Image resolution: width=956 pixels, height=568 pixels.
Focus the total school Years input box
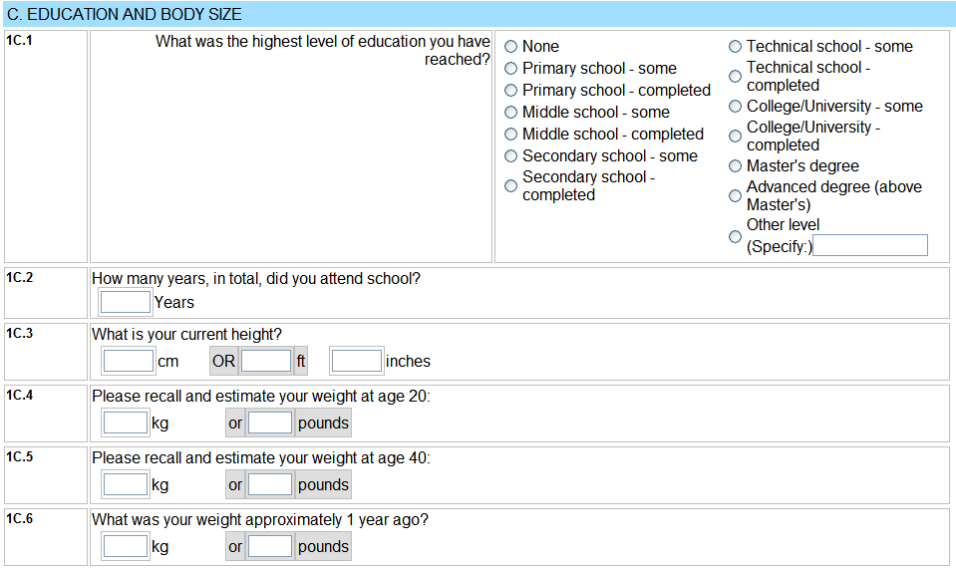tap(126, 302)
